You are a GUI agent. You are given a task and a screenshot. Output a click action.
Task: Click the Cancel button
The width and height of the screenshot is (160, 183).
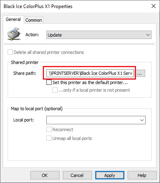(x=77, y=175)
